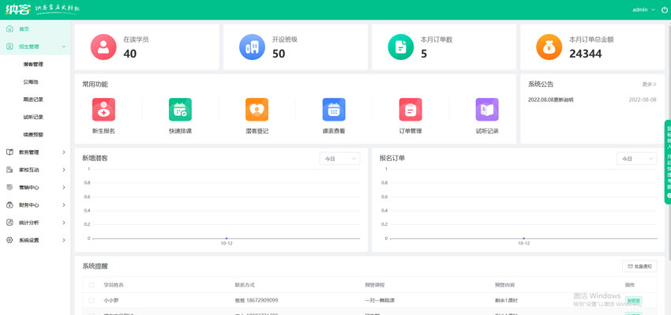
Task: Open the 报名订单 今日 period dropdown
Action: pyautogui.click(x=637, y=159)
